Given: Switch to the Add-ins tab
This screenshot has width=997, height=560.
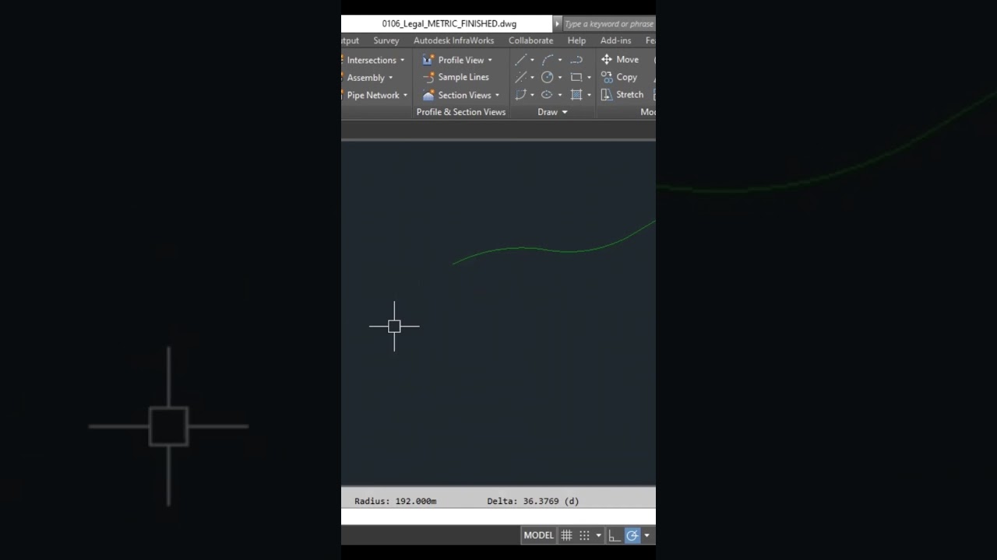Looking at the screenshot, I should [615, 40].
